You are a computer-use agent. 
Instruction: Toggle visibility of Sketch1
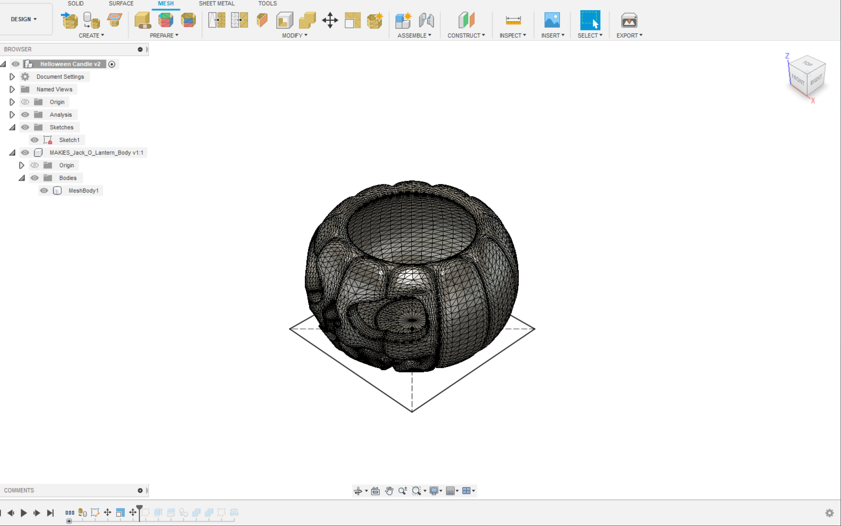tap(34, 140)
